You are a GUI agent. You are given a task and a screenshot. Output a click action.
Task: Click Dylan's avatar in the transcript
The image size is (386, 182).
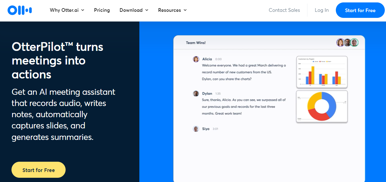pos(196,94)
